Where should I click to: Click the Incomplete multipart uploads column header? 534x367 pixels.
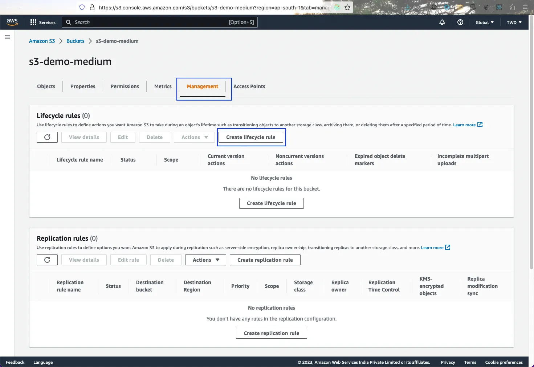463,160
